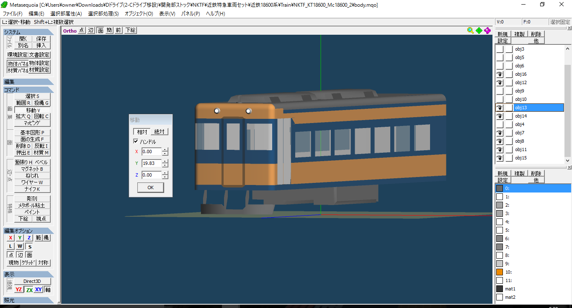Show obj4 via its visibility box
The height and width of the screenshot is (308, 572).
500,124
